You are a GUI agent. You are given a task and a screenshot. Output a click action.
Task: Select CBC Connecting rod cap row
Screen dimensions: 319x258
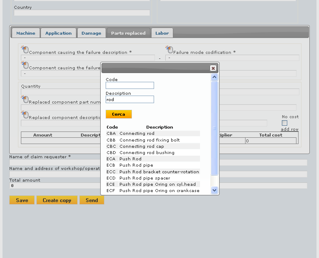153,146
